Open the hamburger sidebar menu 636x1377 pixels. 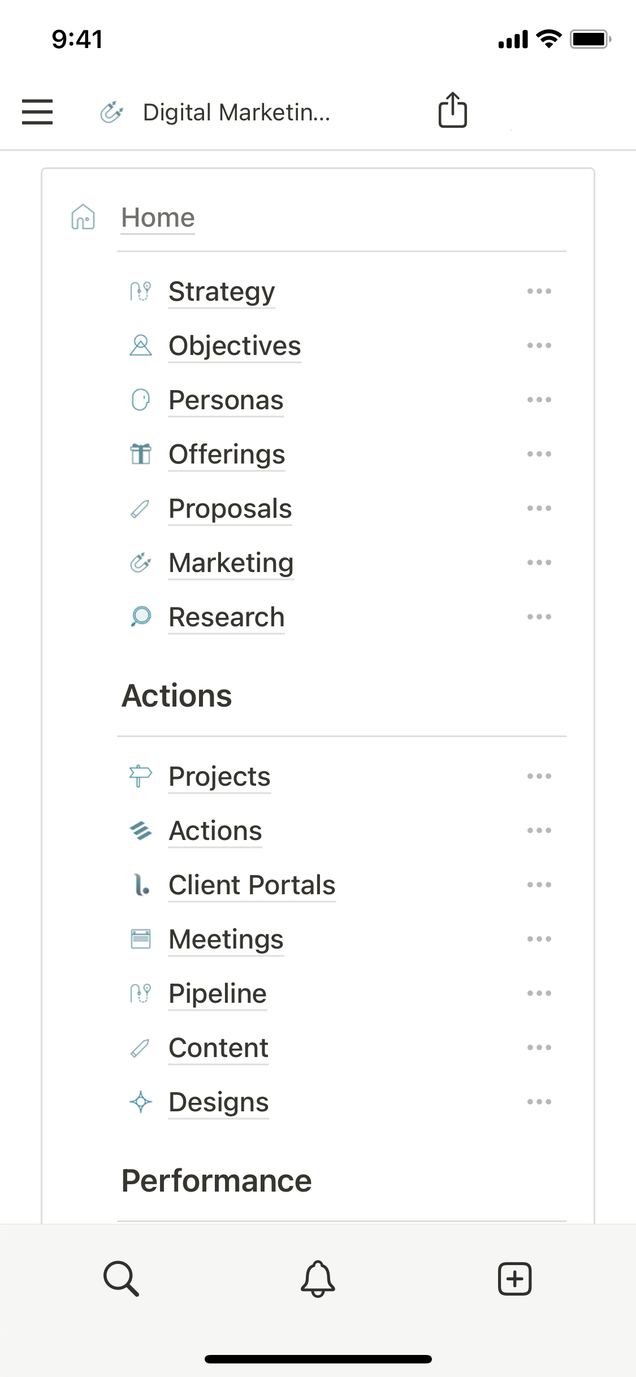click(x=37, y=111)
